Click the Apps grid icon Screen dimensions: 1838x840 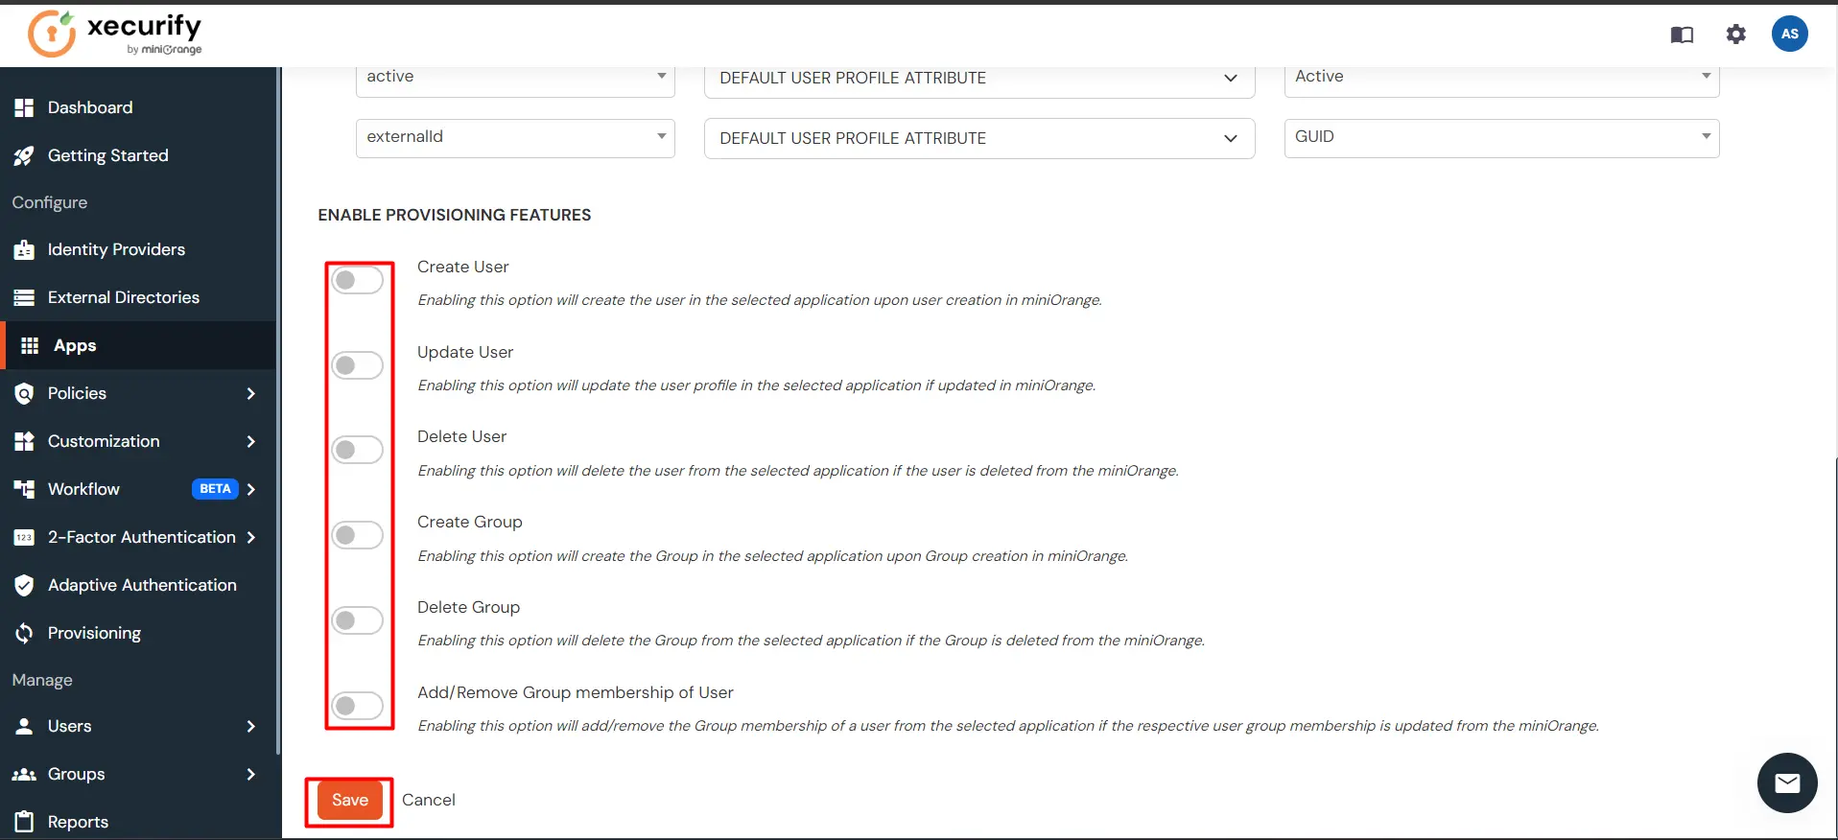click(30, 345)
